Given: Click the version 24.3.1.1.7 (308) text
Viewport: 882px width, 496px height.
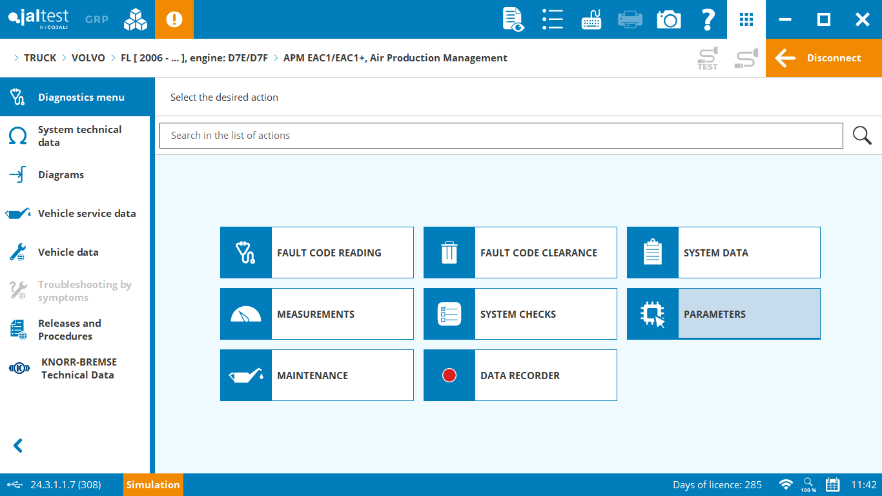Looking at the screenshot, I should pyautogui.click(x=65, y=484).
